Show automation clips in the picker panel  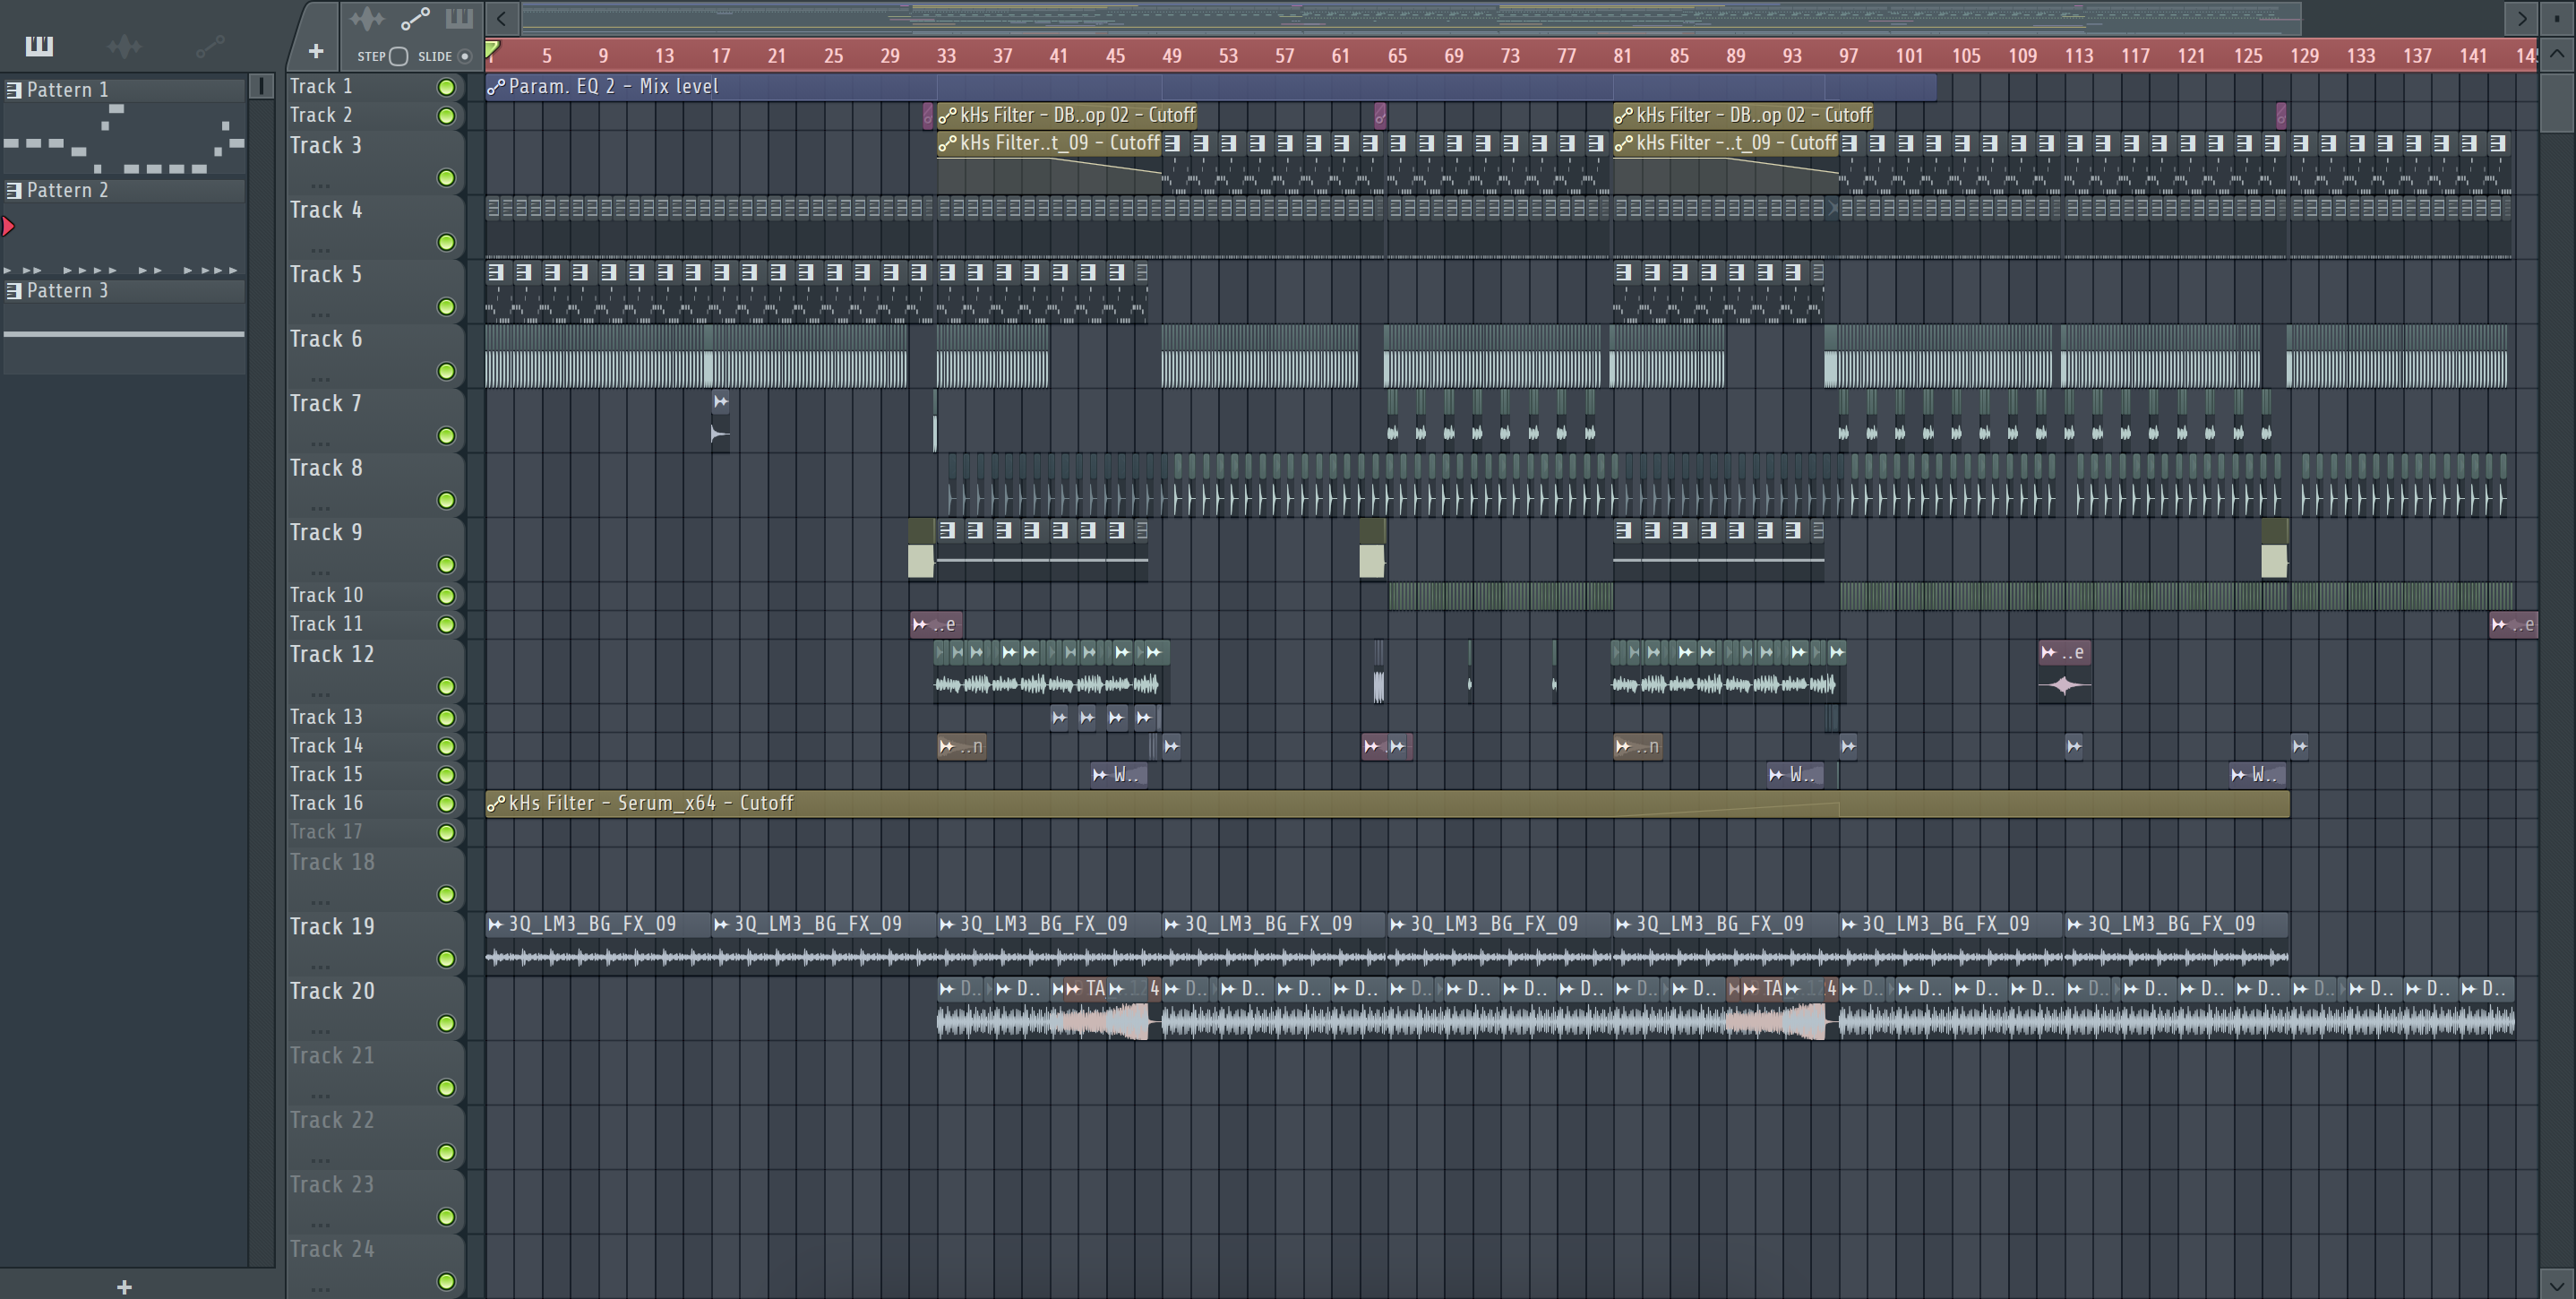[x=210, y=46]
